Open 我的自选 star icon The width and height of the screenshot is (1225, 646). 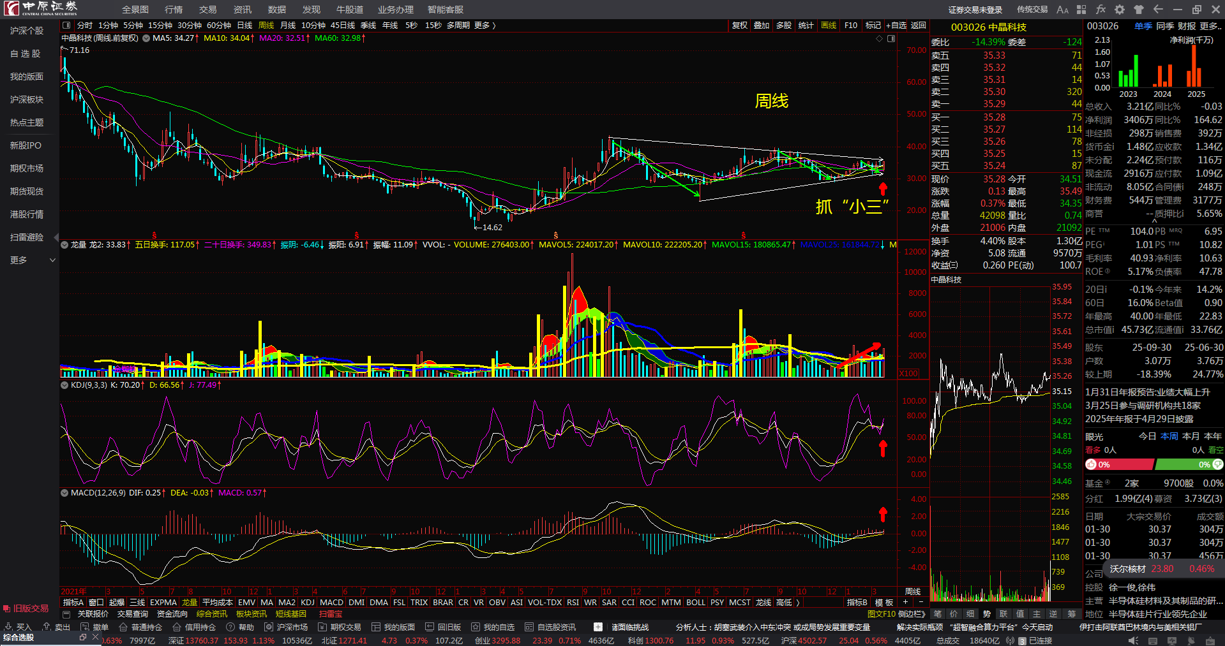tap(476, 627)
